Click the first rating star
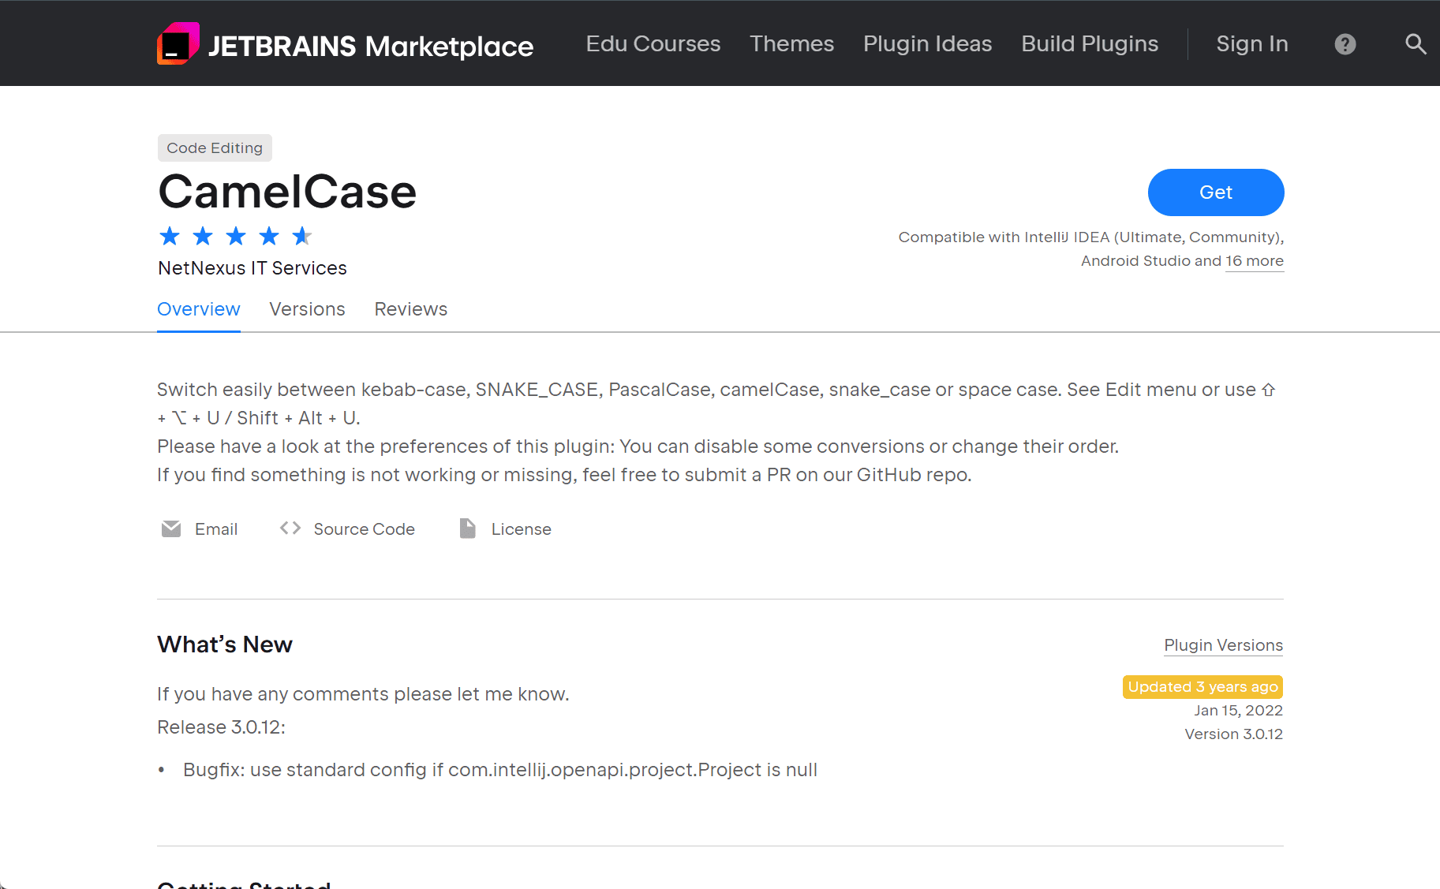 [x=170, y=236]
